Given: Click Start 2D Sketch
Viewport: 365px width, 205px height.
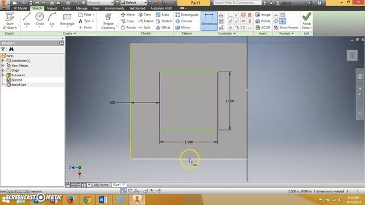Looking at the screenshot, I should pos(10,21).
